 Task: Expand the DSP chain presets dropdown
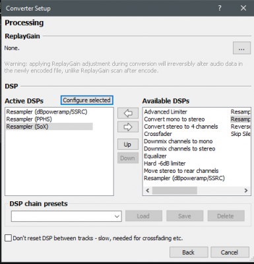pos(67,216)
